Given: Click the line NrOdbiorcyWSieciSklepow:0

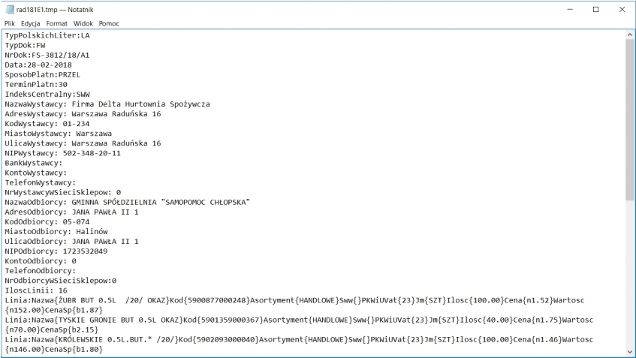Looking at the screenshot, I should (x=60, y=281).
